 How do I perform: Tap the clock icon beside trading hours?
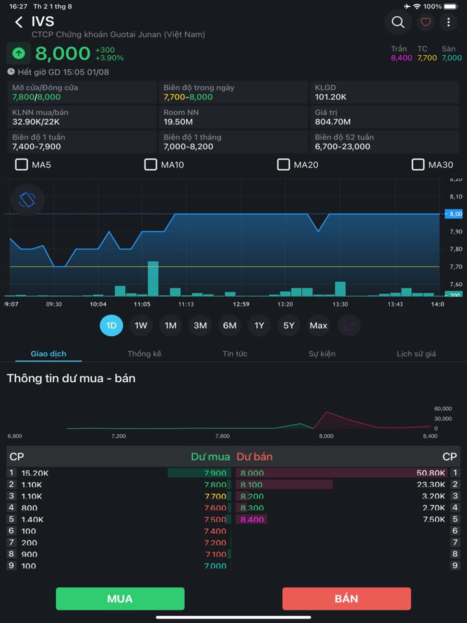tap(11, 72)
